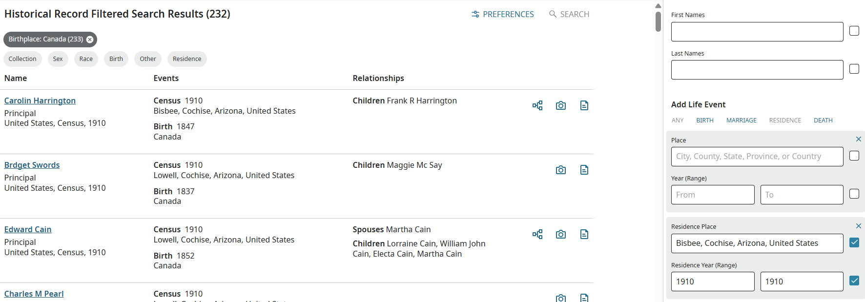Open record document for Brdget Swords
This screenshot has width=865, height=302.
click(x=584, y=170)
